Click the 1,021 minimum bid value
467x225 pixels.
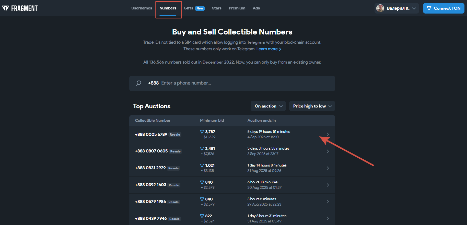[x=210, y=165]
